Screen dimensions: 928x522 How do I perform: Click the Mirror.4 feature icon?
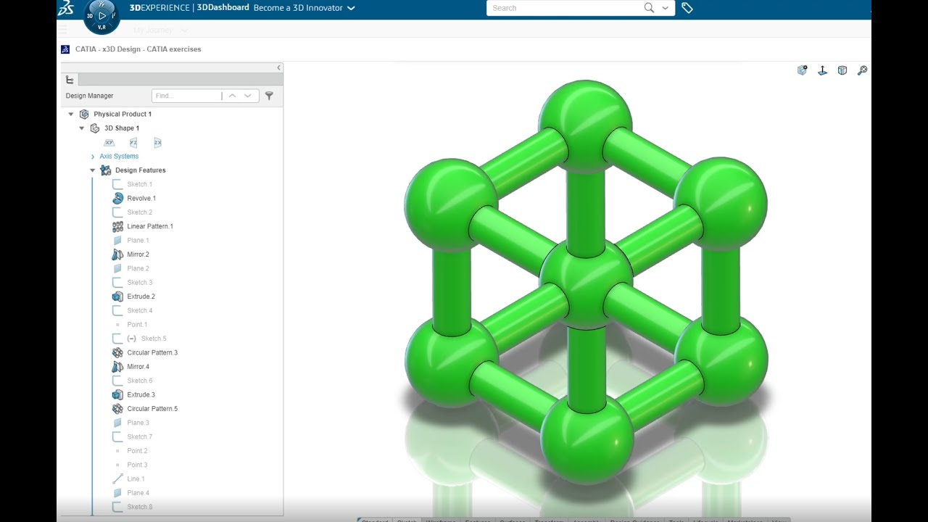117,367
